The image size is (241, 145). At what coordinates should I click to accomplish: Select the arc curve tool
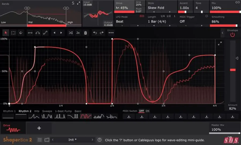(38, 33)
